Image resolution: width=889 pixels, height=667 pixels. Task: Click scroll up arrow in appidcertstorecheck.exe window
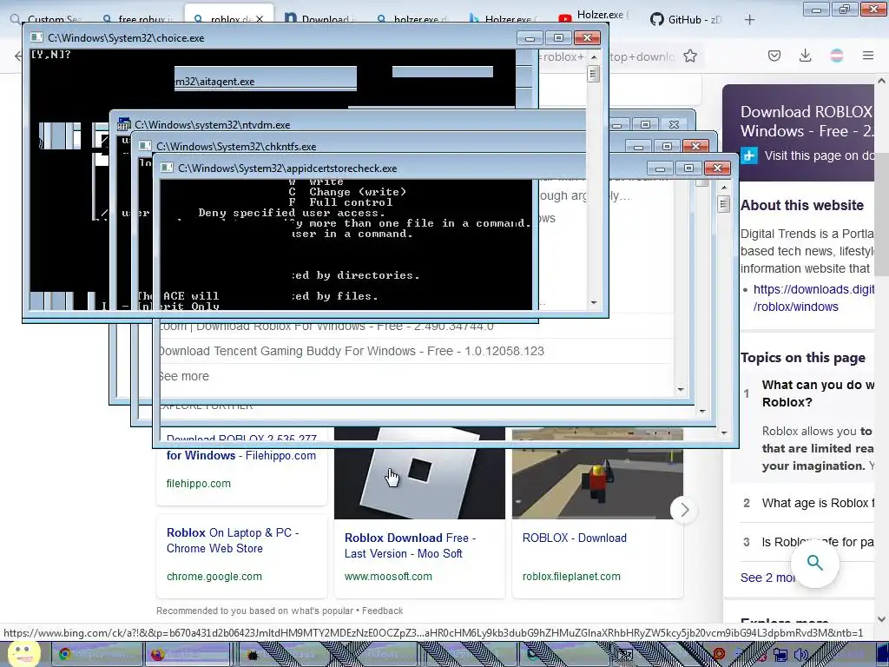tap(723, 187)
